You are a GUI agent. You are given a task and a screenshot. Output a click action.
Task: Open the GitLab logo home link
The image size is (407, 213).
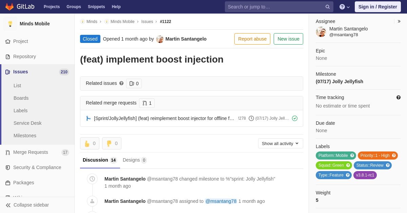pyautogui.click(x=20, y=7)
